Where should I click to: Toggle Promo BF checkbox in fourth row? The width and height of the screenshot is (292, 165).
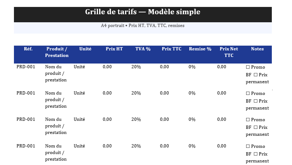248,146
